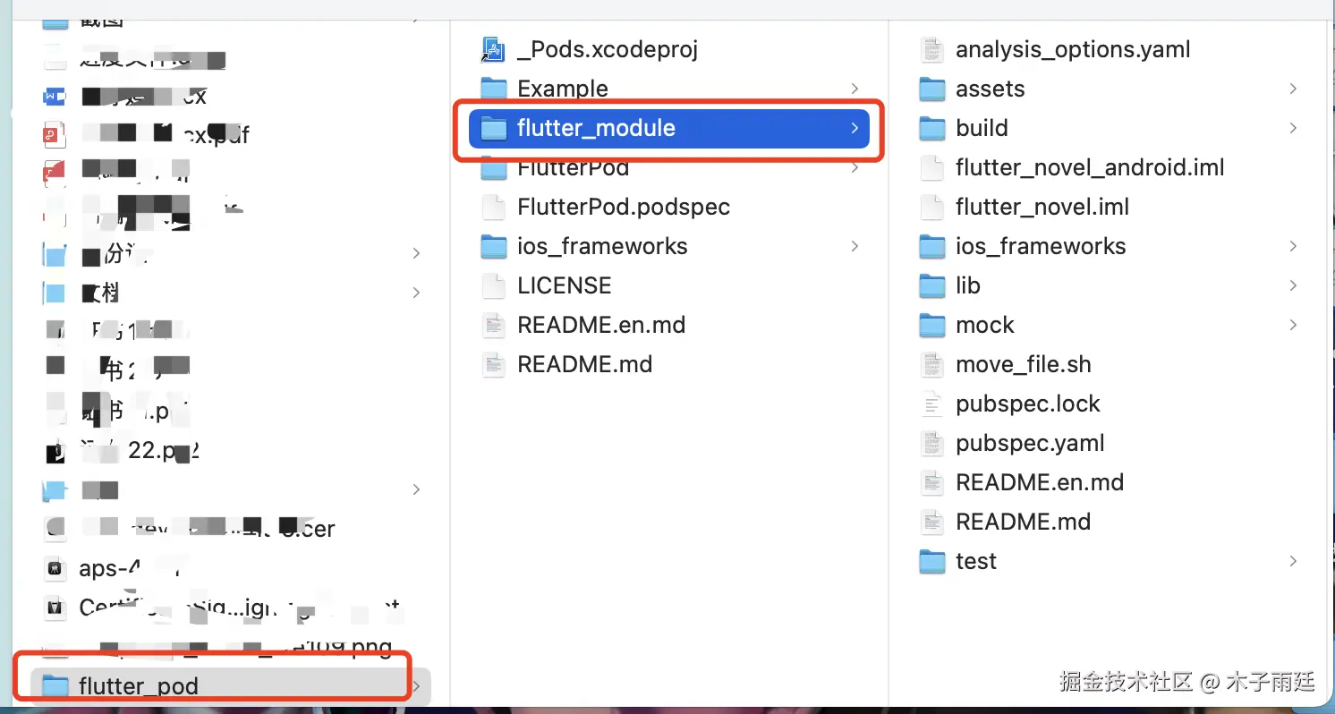The image size is (1335, 714).
Task: Expand the assets folder chevron
Action: pos(1293,89)
